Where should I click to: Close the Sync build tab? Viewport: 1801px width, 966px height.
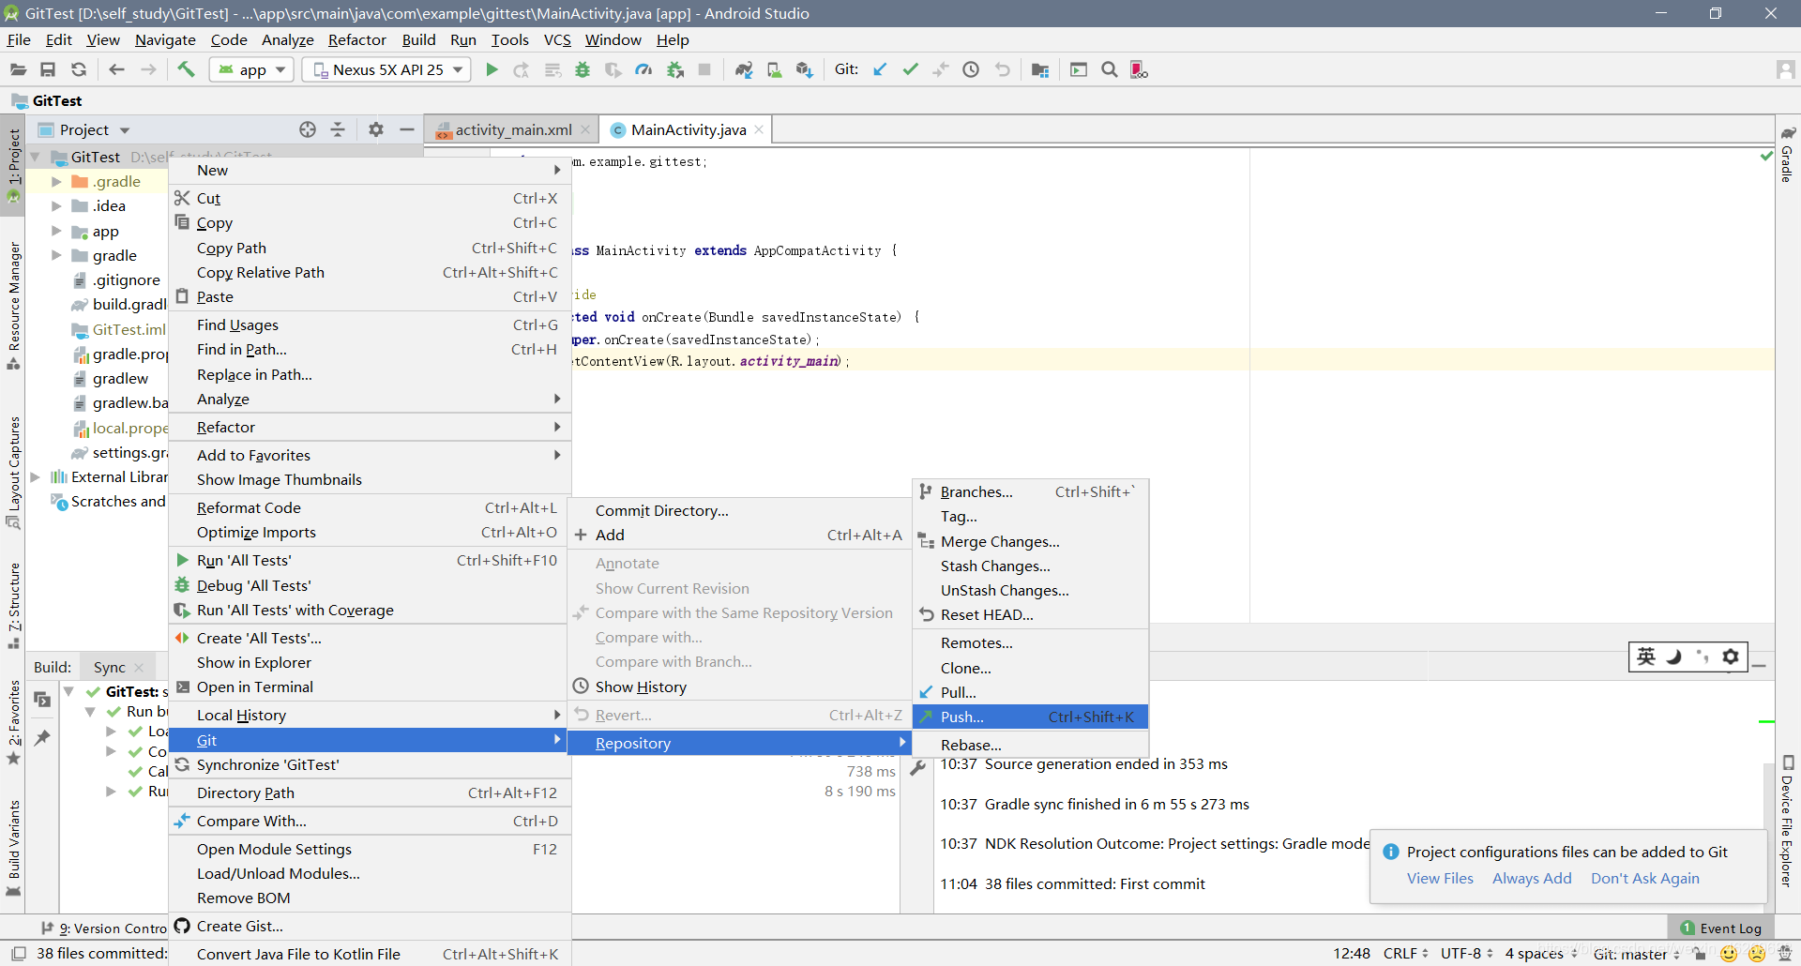(x=139, y=667)
